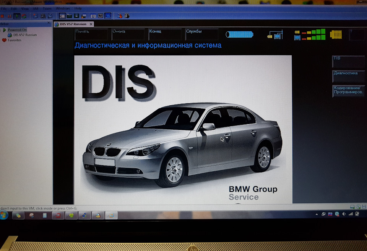Take a snapshot using the snapshot camera icon
367x251 pixels.
pos(35,16)
